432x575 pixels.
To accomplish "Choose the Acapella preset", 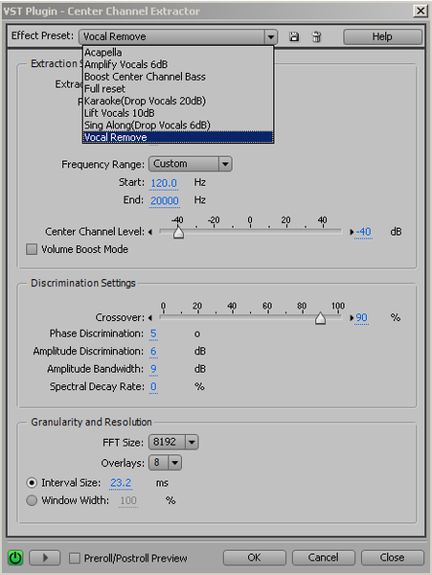I will coord(178,53).
